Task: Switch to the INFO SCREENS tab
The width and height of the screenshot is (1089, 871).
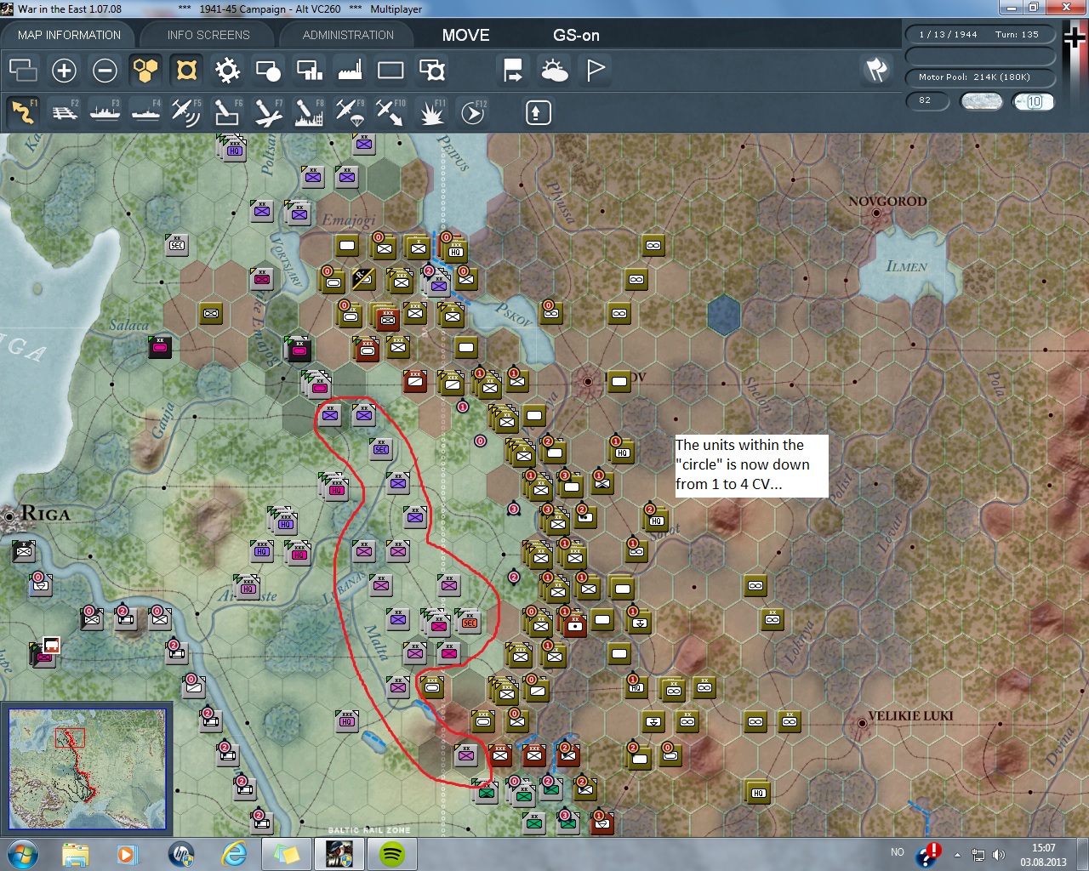Action: coord(208,35)
